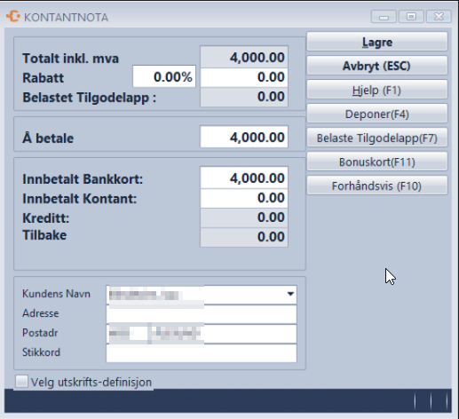Image resolution: width=459 pixels, height=419 pixels.
Task: Focus the Stikkord input field
Action: click(x=202, y=353)
